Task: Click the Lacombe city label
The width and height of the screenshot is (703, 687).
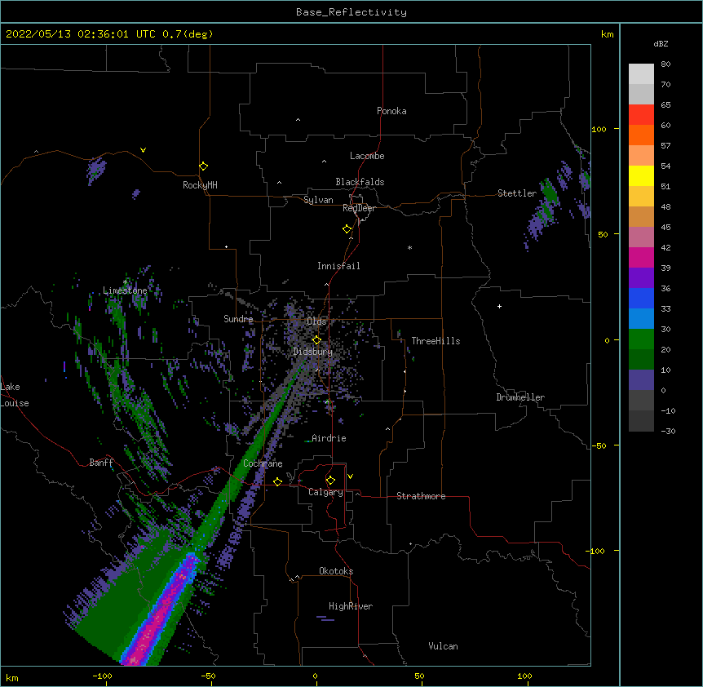Action: [367, 156]
